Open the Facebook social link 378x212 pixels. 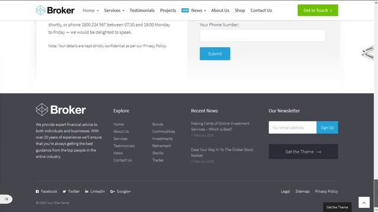(x=47, y=191)
